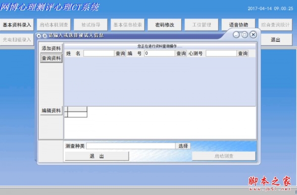This screenshot has height=195, width=297.
Task: Close the subject info dialog
Action: click(253, 35)
